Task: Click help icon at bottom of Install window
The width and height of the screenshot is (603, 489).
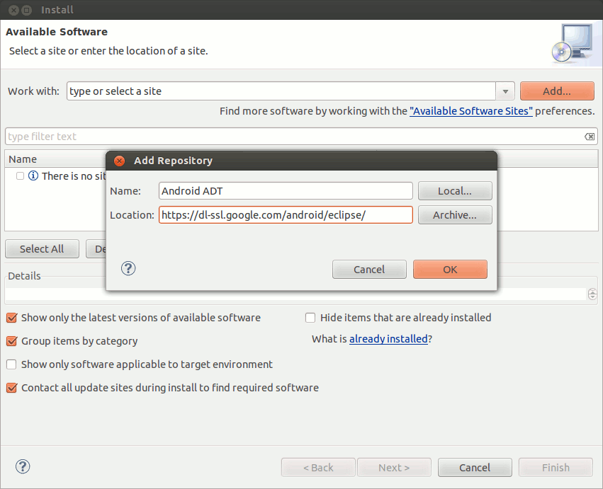Action: [x=23, y=466]
